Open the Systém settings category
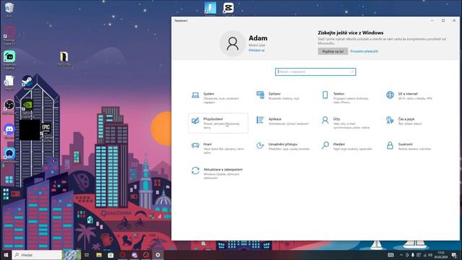 [218, 98]
